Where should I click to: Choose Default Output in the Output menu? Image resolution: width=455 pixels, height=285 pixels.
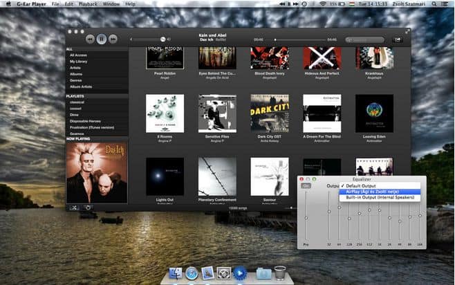point(380,186)
